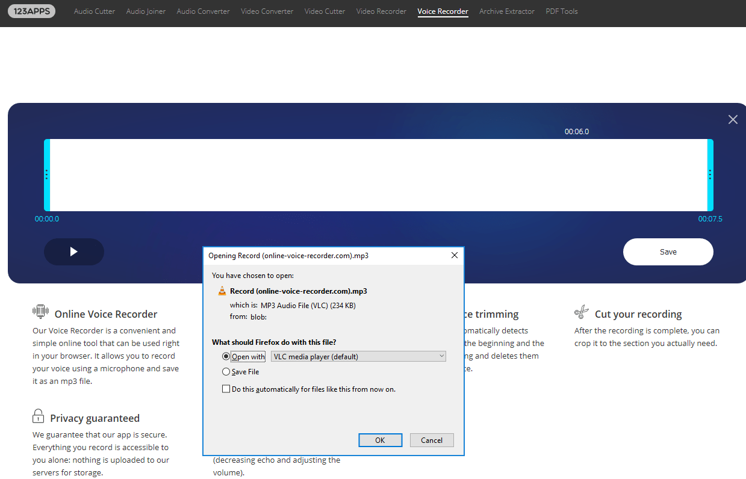The image size is (746, 479).
Task: Open PDF Tools page
Action: pos(561,11)
